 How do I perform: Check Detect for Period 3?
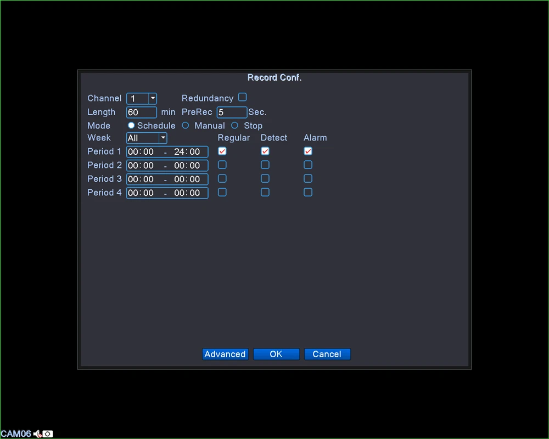265,178
